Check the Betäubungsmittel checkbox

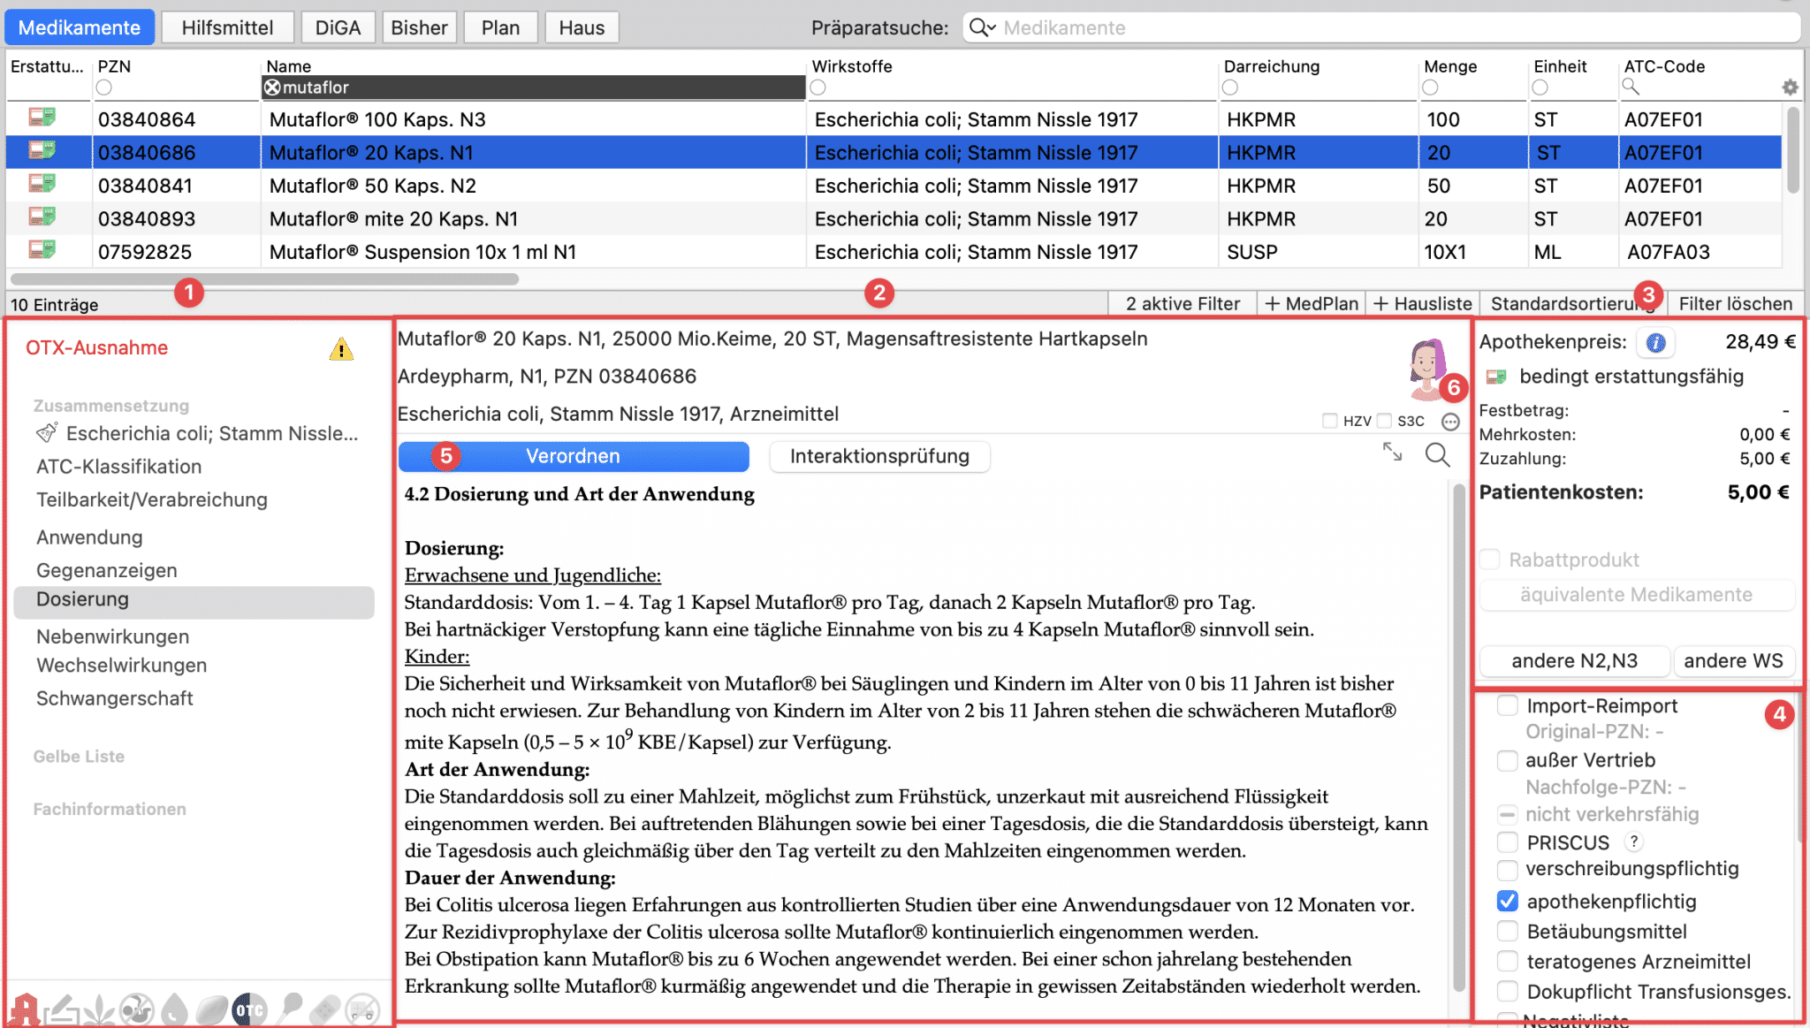point(1508,931)
